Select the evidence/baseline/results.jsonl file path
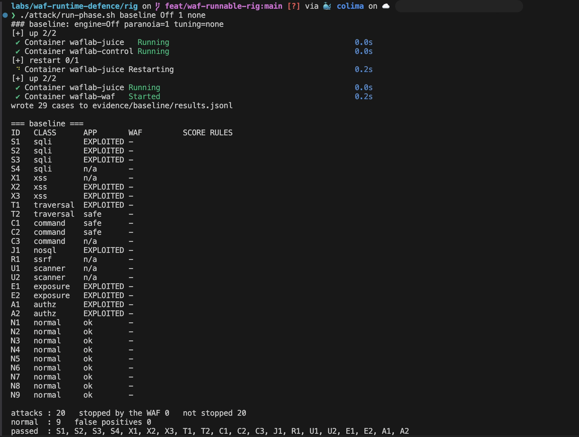This screenshot has width=579, height=437. click(x=163, y=106)
